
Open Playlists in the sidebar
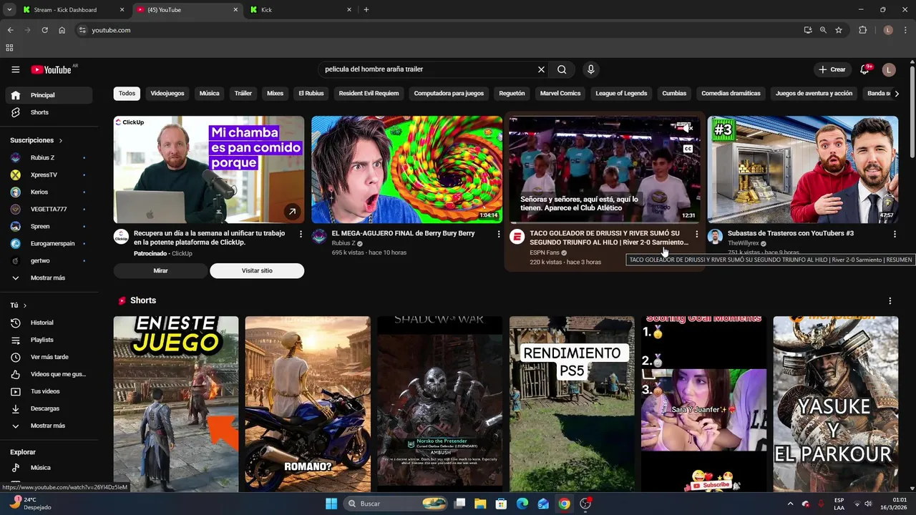coord(49,340)
